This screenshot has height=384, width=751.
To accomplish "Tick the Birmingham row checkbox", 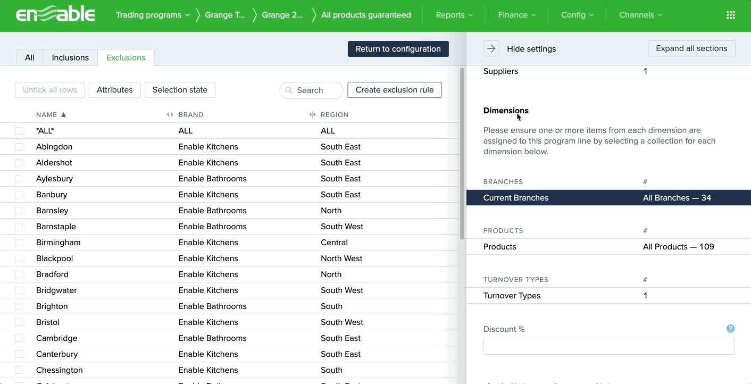I will point(19,243).
